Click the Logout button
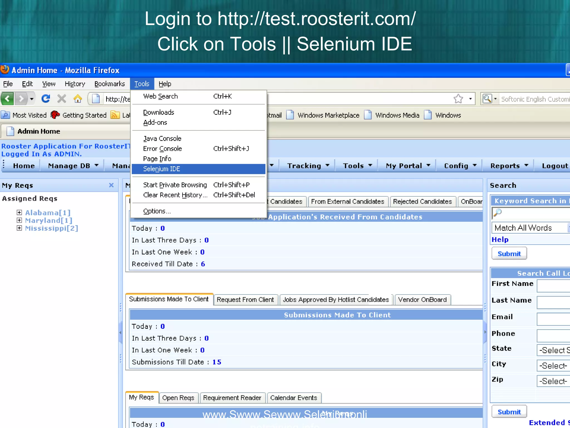Image resolution: width=570 pixels, height=428 pixels. click(555, 166)
